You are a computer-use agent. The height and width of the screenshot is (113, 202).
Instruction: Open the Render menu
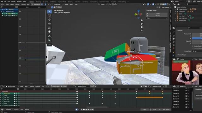tap(13, 2)
